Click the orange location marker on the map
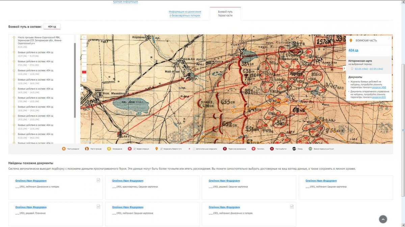 coord(233,110)
